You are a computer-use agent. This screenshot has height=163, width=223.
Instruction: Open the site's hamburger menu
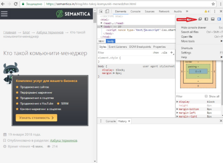pos(4,14)
